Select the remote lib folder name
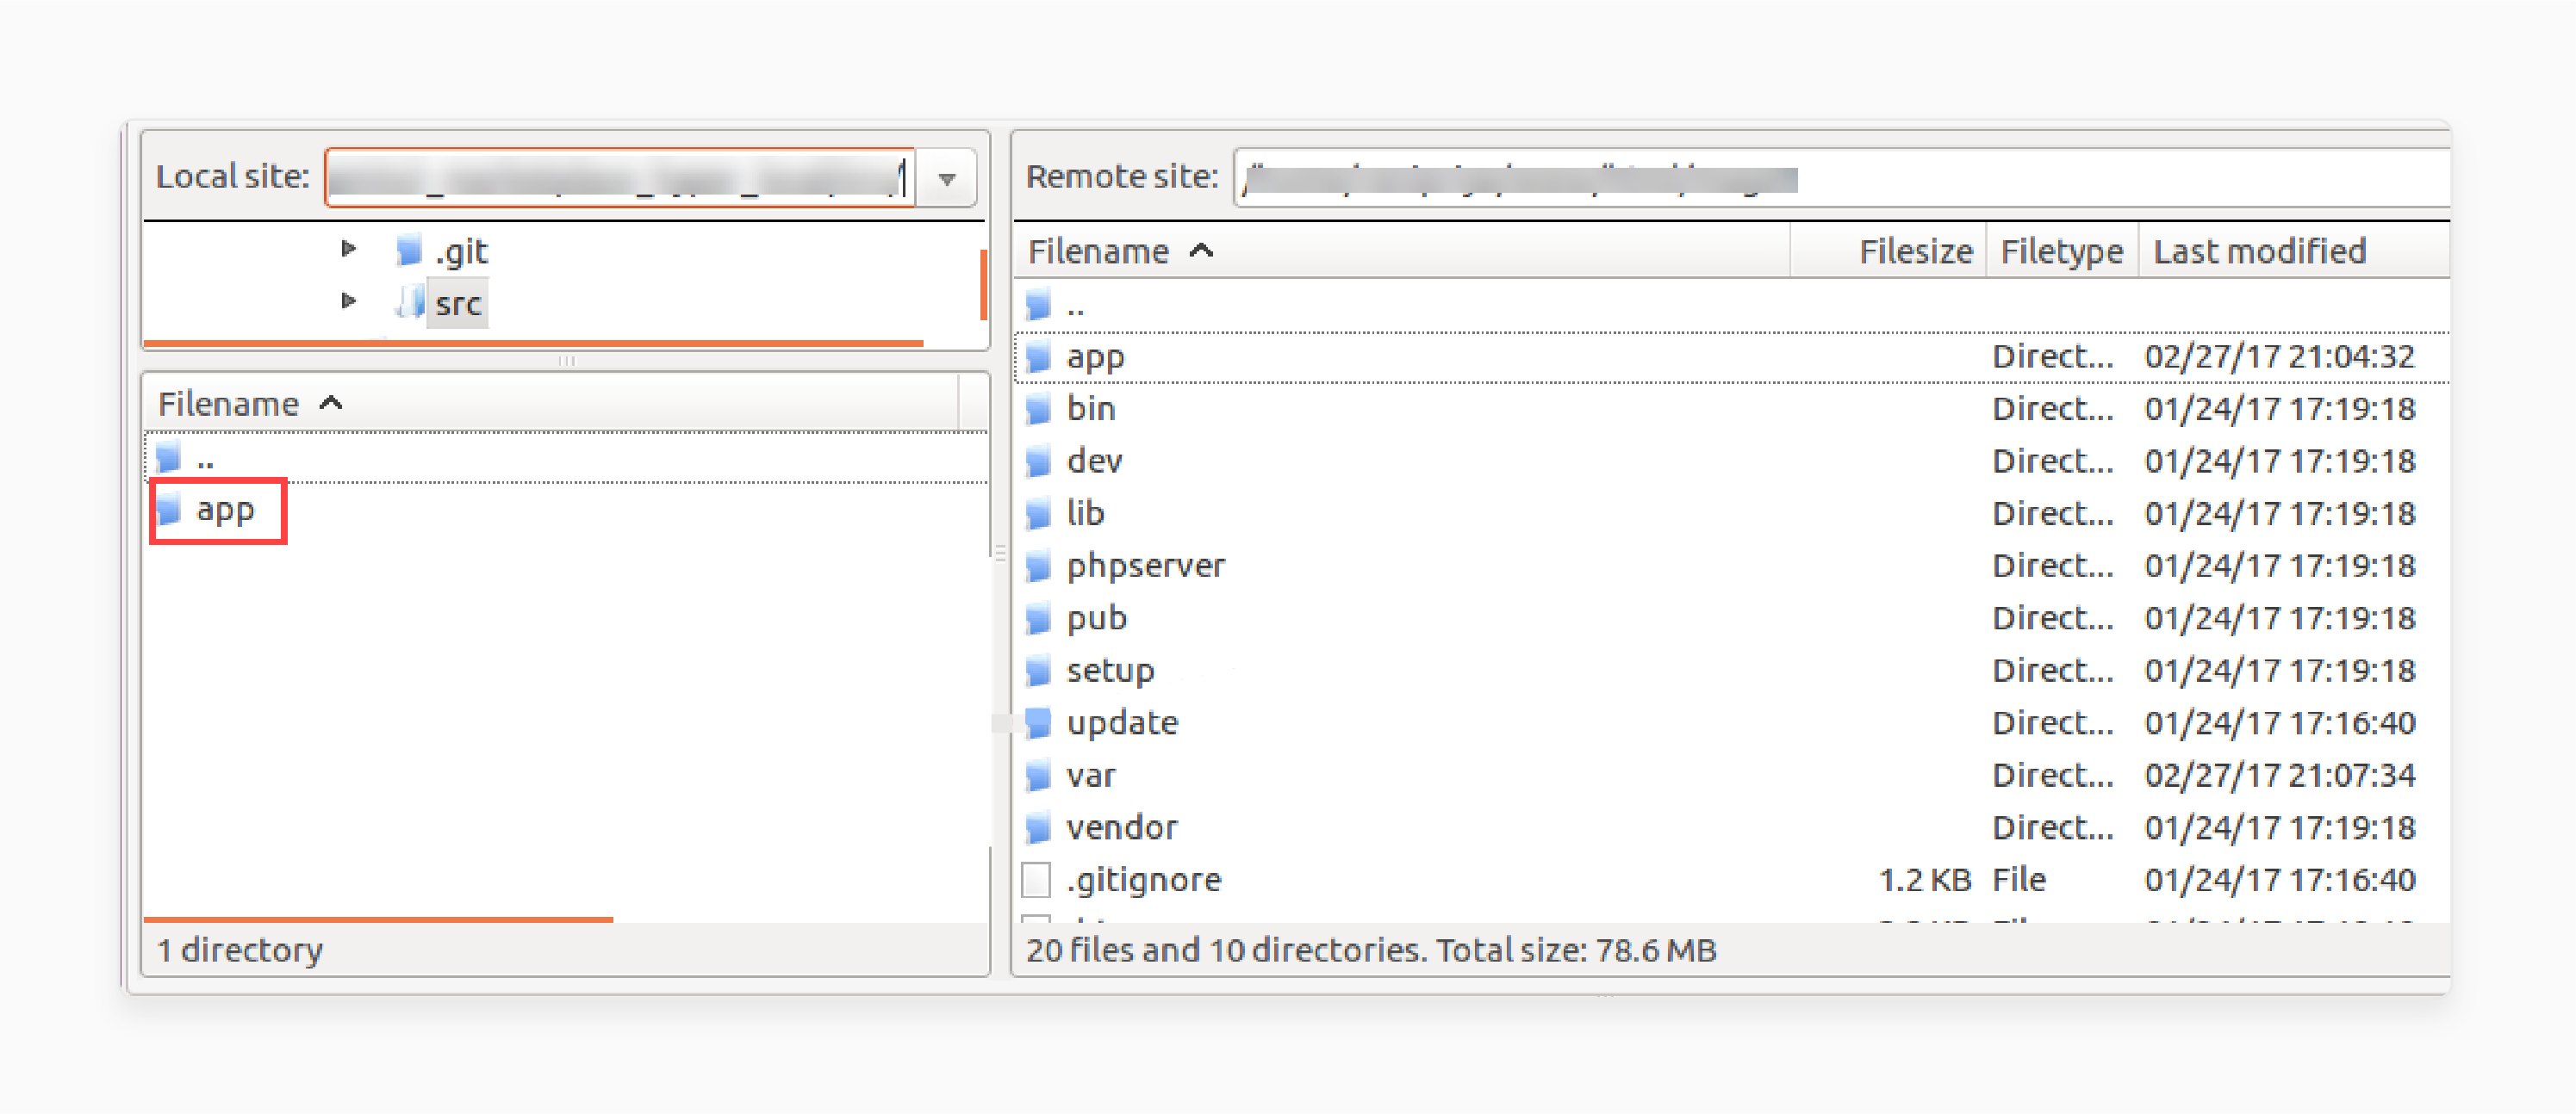 click(x=1085, y=514)
